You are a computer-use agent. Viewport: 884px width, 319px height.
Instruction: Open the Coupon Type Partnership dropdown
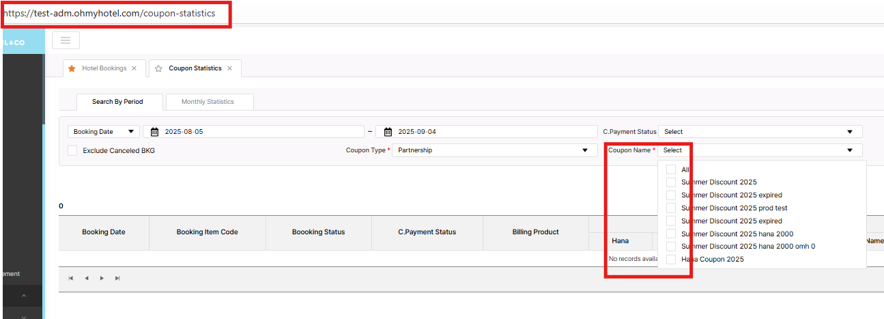(494, 150)
